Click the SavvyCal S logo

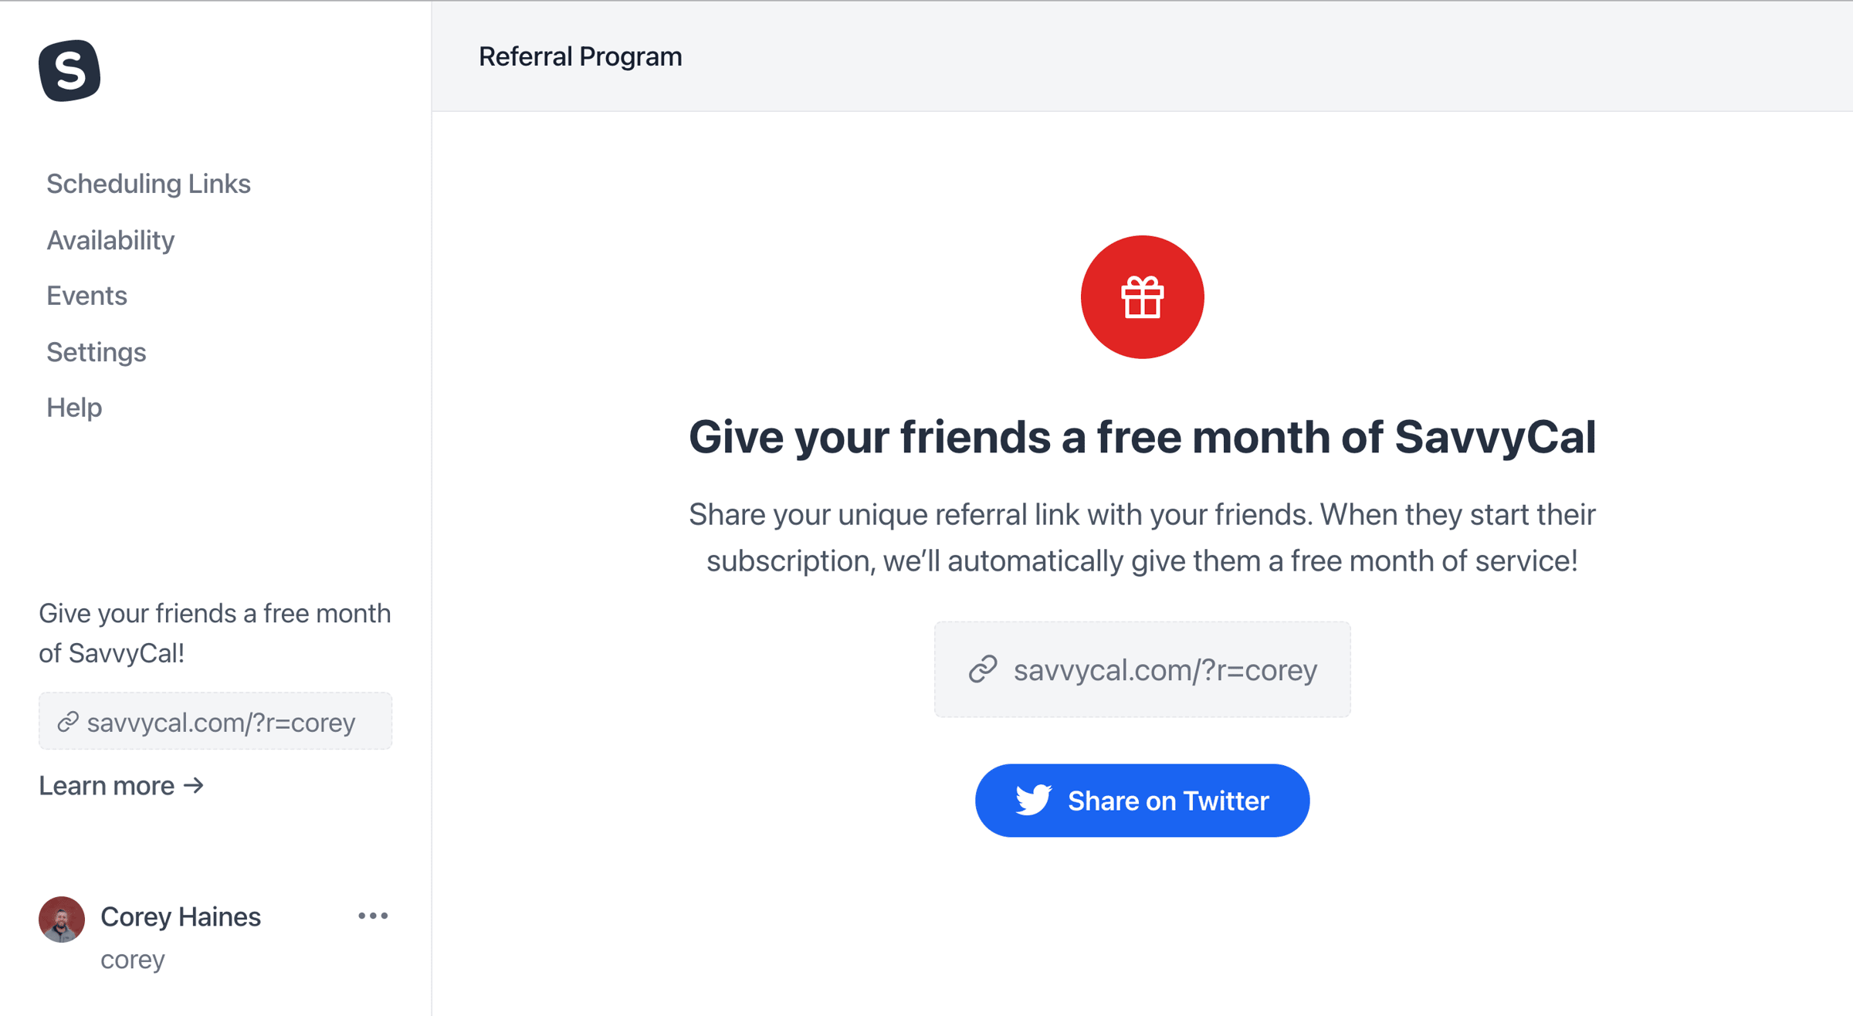pos(69,70)
